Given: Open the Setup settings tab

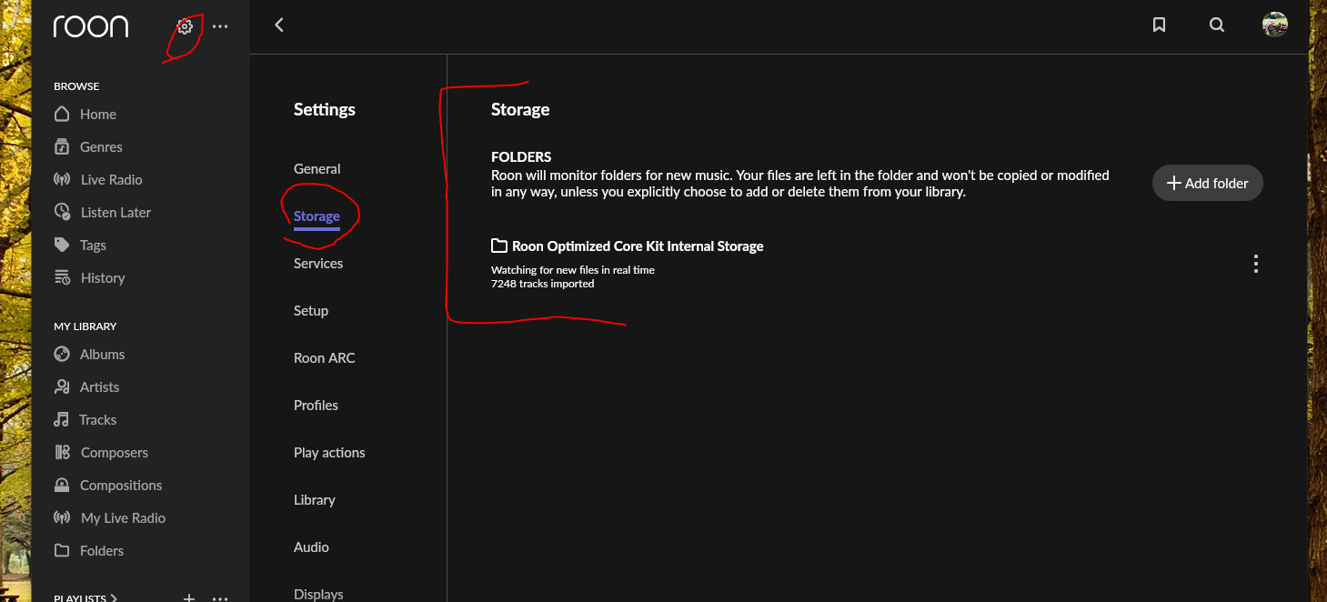Looking at the screenshot, I should pos(311,311).
